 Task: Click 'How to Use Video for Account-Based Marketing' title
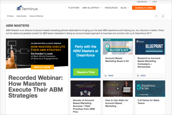point(117,103)
